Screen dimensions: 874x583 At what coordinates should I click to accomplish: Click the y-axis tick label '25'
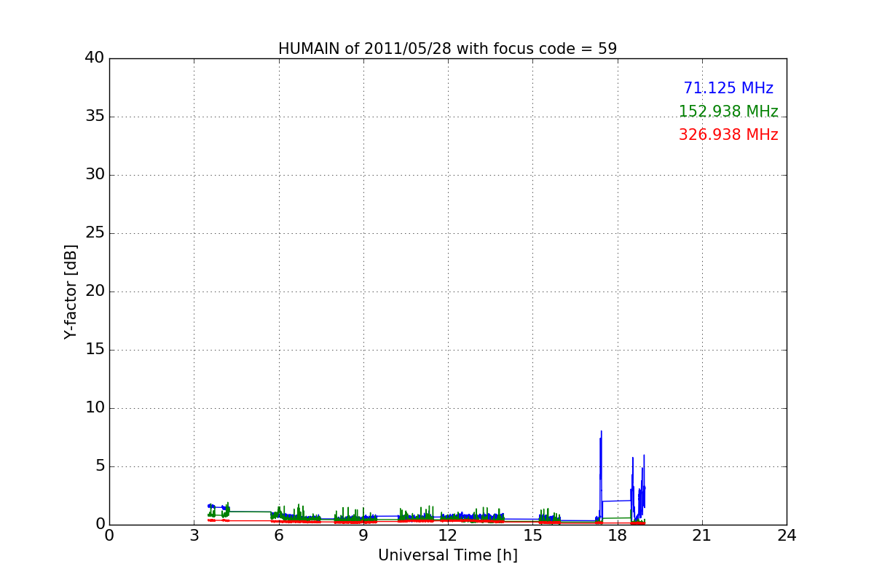coord(95,233)
